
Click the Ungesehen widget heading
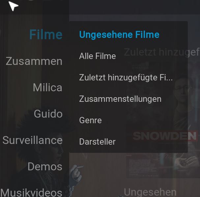150,192
